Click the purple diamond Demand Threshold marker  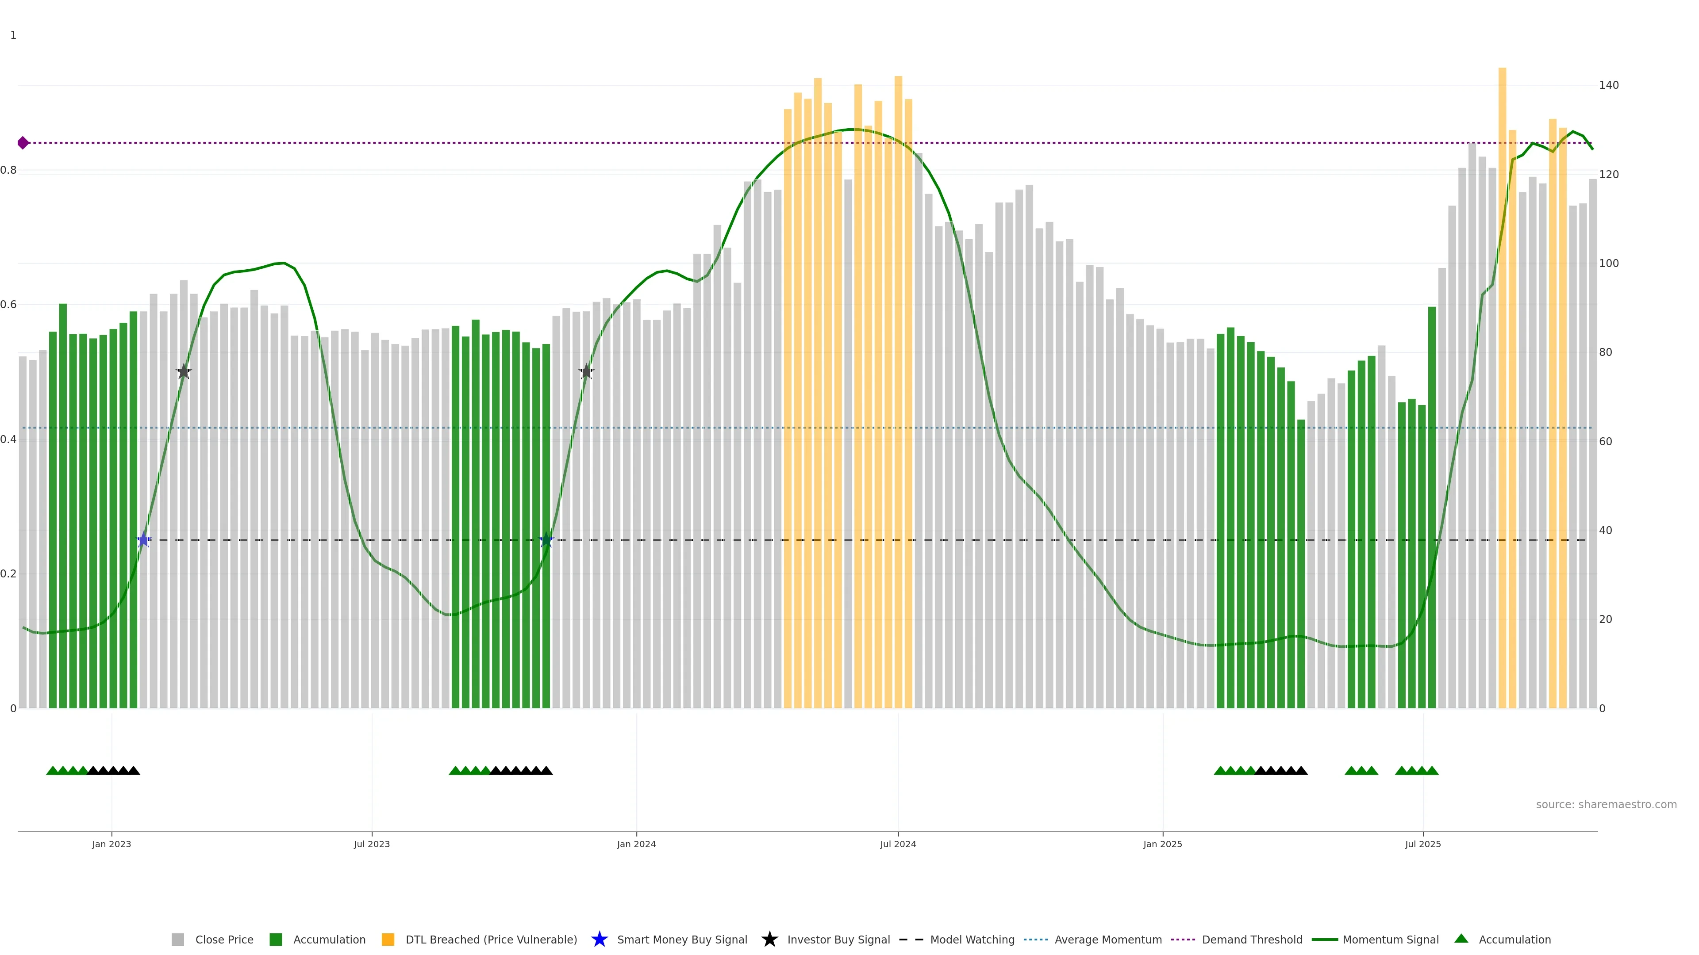[23, 143]
